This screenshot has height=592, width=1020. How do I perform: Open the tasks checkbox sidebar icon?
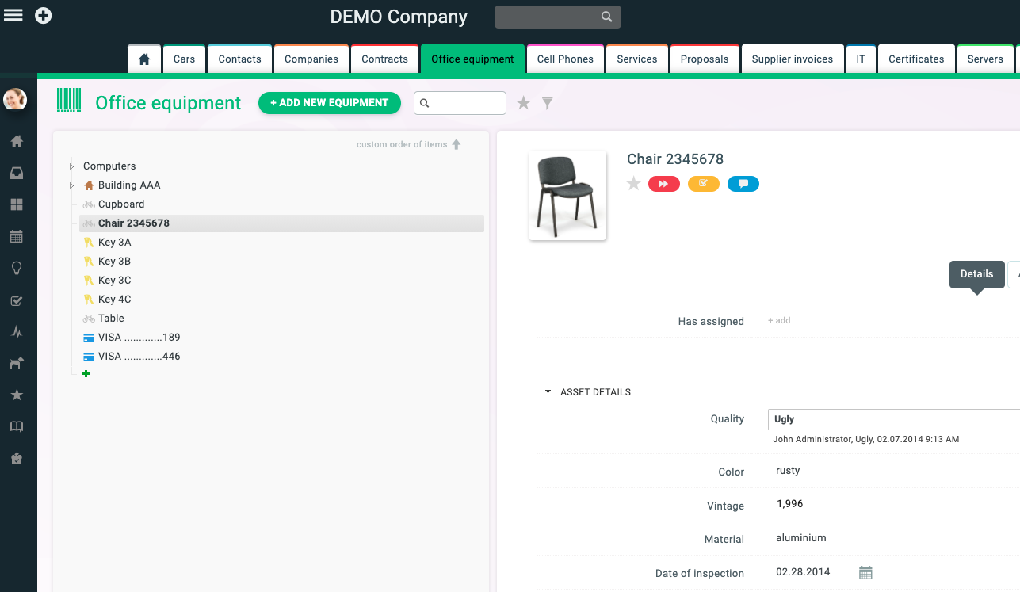tap(16, 300)
